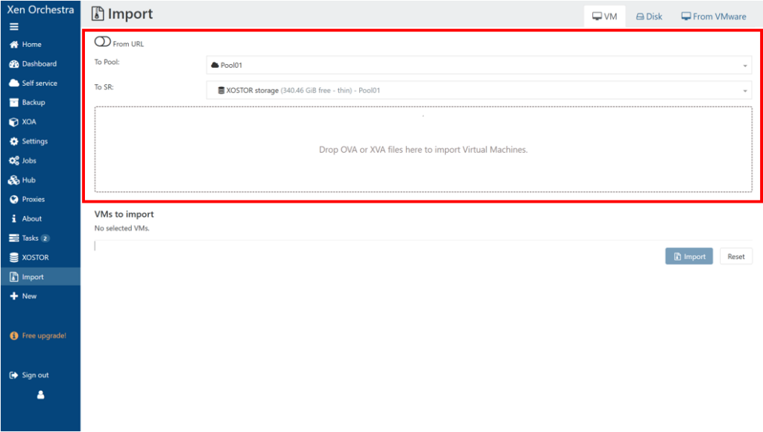This screenshot has height=432, width=763.
Task: Click the Home icon in sidebar
Action: 13,45
